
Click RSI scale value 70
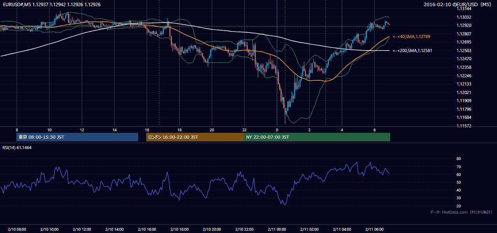(458, 167)
